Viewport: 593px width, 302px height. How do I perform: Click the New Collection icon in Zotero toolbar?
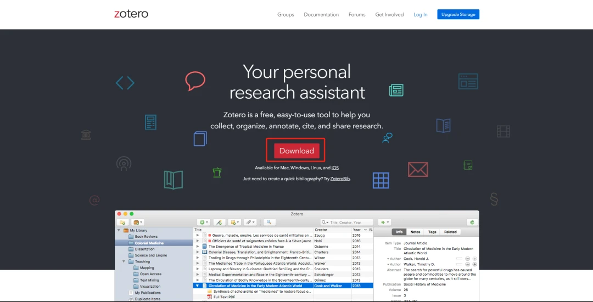point(122,223)
